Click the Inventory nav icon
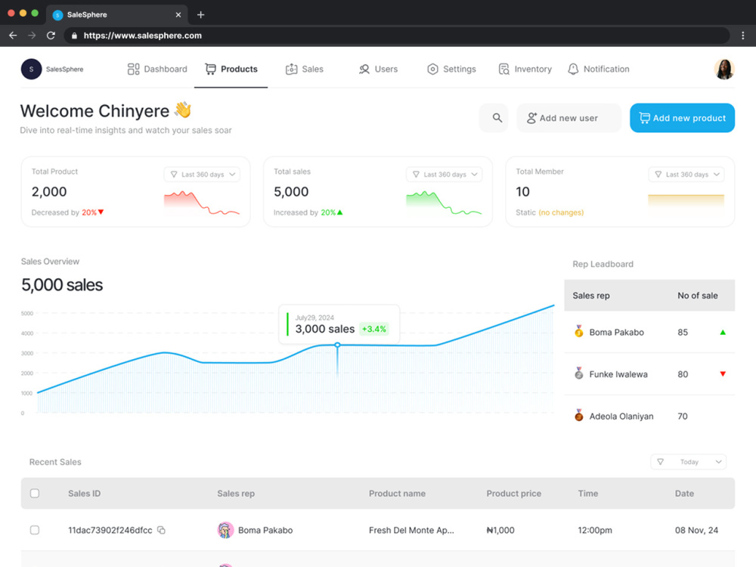Image resolution: width=756 pixels, height=567 pixels. pyautogui.click(x=503, y=69)
